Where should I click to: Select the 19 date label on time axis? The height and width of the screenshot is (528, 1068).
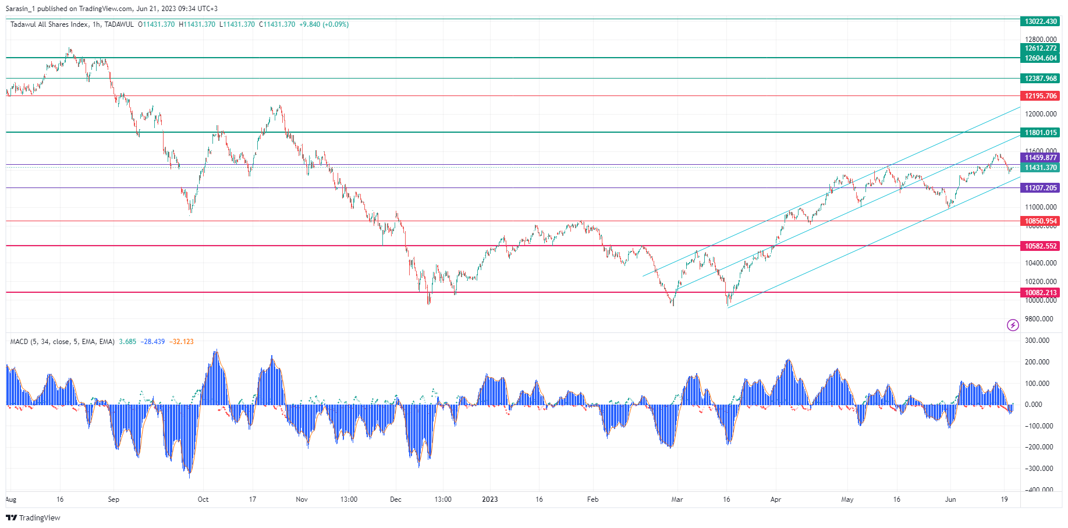coord(1005,499)
